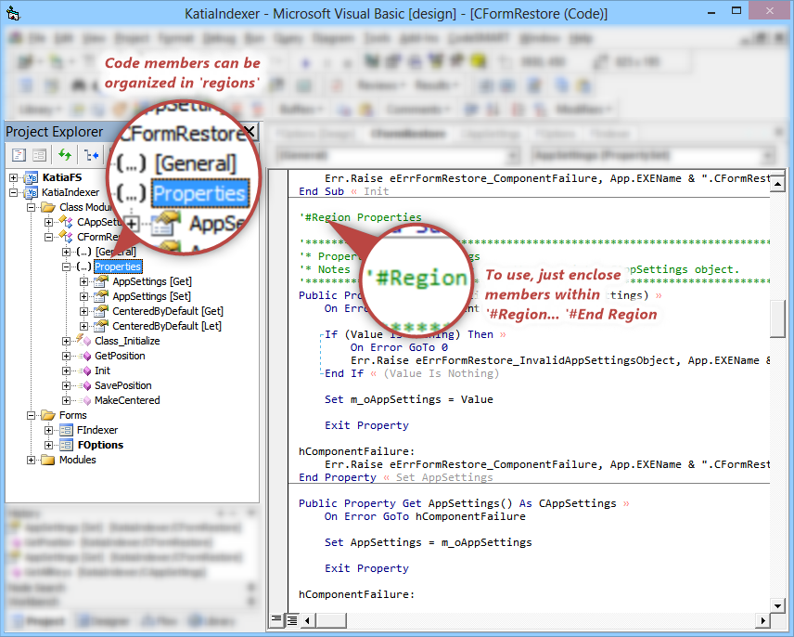The width and height of the screenshot is (794, 637).
Task: Select AppSettings [Set] in the tree
Action: click(151, 296)
